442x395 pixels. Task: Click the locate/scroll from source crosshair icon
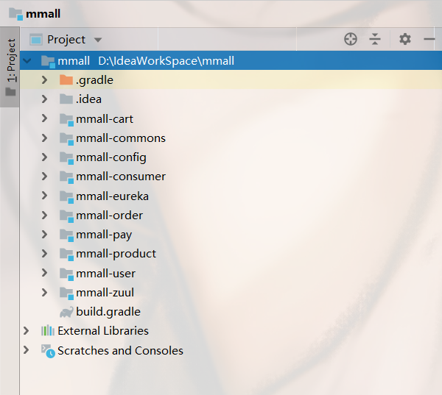tap(351, 39)
